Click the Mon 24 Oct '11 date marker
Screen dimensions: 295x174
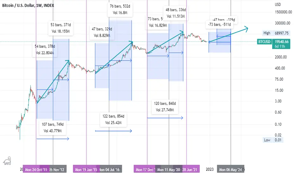point(36,170)
